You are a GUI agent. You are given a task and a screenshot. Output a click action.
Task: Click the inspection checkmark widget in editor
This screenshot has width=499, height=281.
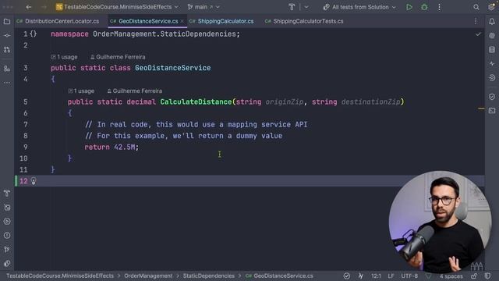pos(478,34)
